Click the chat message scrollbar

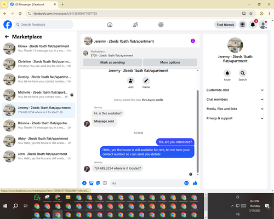197,131
